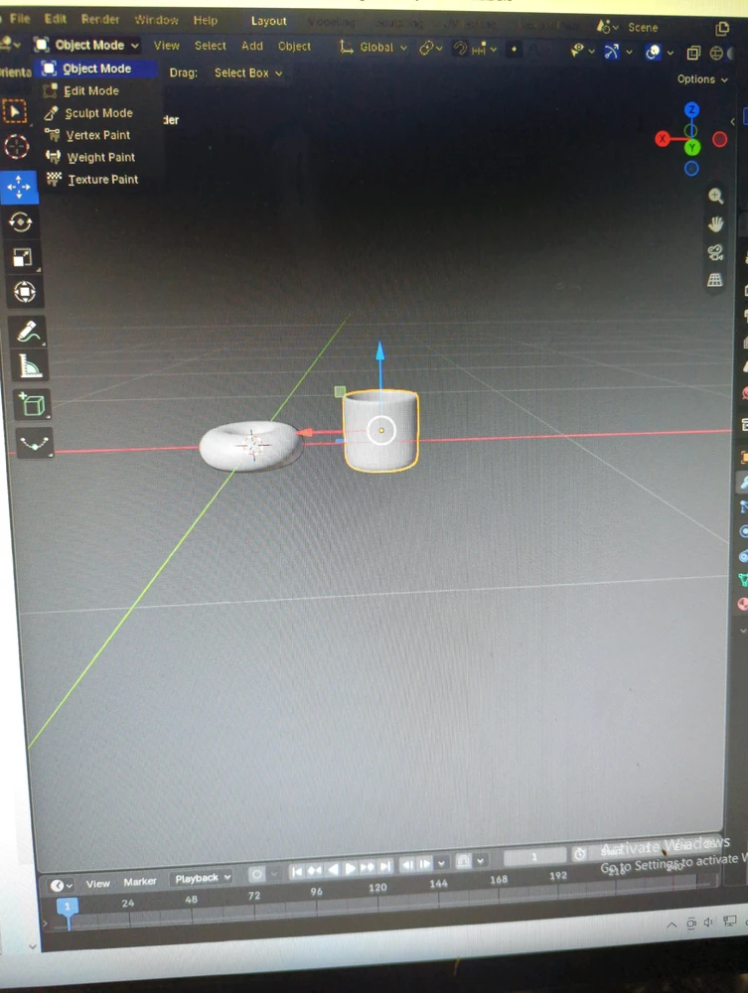Click the 3D Cursor tool
This screenshot has height=993, width=748.
17,147
